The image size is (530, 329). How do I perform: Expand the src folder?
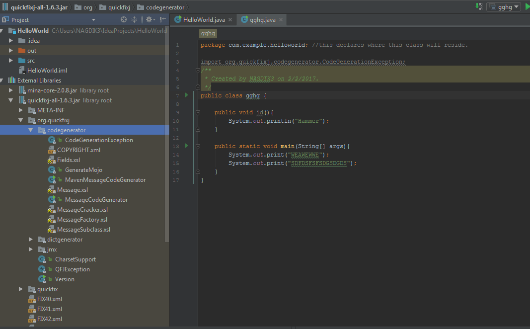click(x=11, y=61)
